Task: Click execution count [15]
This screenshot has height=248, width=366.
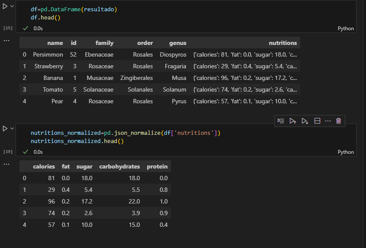Action: [8, 28]
